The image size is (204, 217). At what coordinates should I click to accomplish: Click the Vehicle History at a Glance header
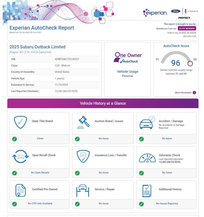[x=103, y=103]
